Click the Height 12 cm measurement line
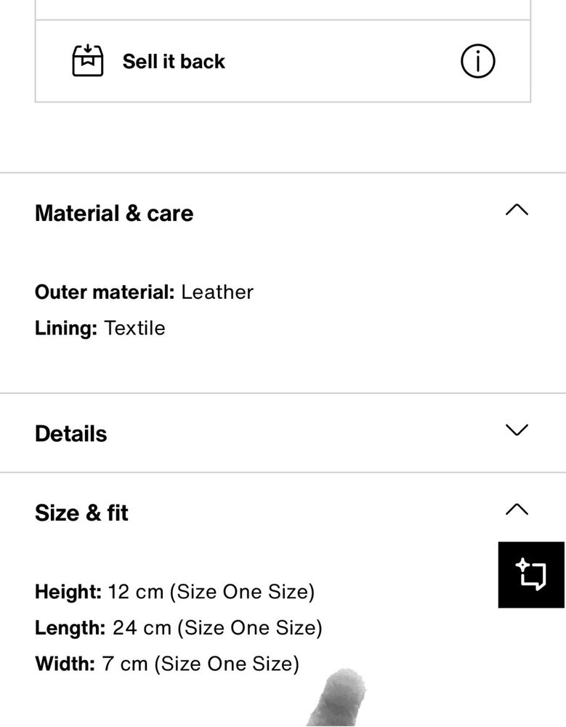Viewport: 566px width, 727px height. click(175, 592)
